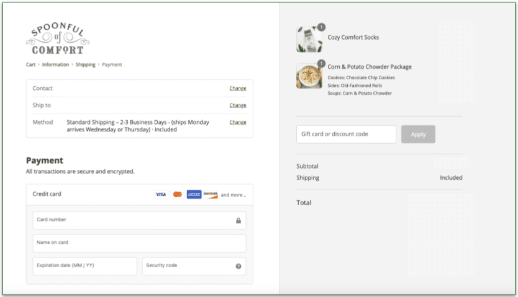518x297 pixels.
Task: Open the Corn & Potato Chowder thumbnail
Action: tap(309, 76)
